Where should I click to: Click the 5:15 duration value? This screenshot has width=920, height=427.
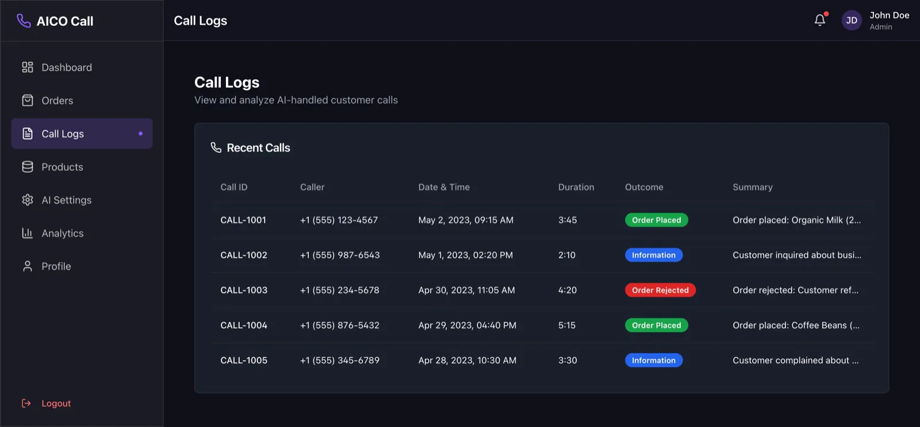(x=567, y=325)
